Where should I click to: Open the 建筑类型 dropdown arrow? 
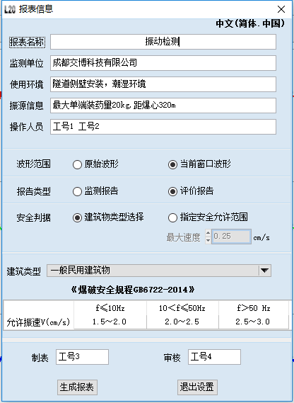pos(265,271)
